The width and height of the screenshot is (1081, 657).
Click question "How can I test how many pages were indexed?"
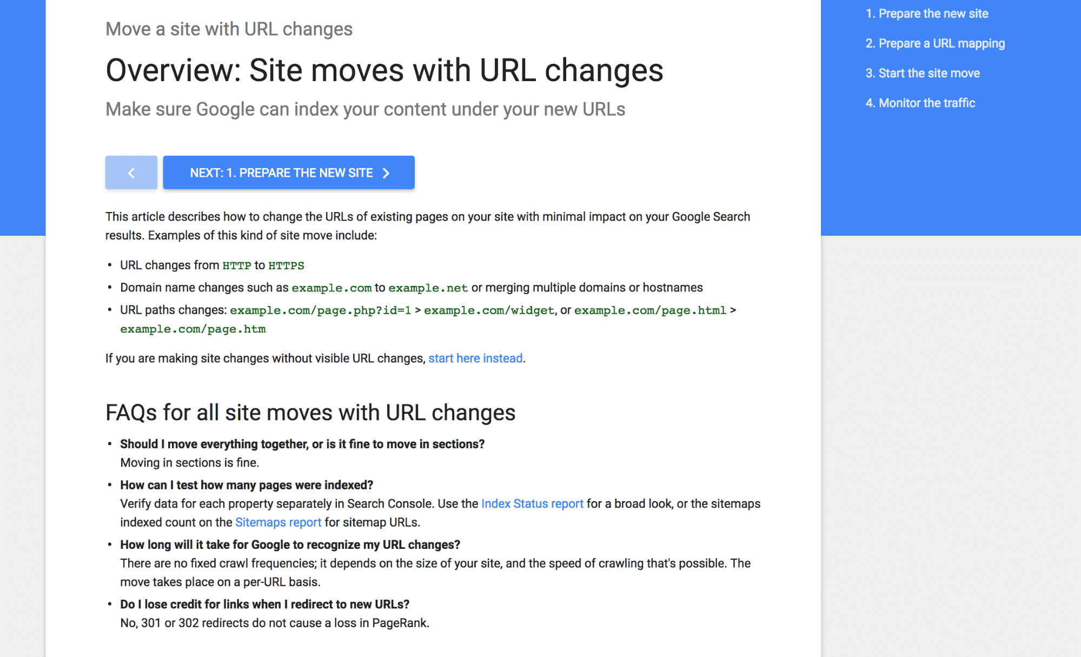point(247,485)
